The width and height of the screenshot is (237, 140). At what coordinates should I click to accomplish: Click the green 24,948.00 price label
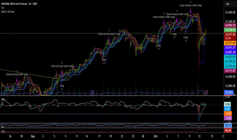click(x=230, y=30)
